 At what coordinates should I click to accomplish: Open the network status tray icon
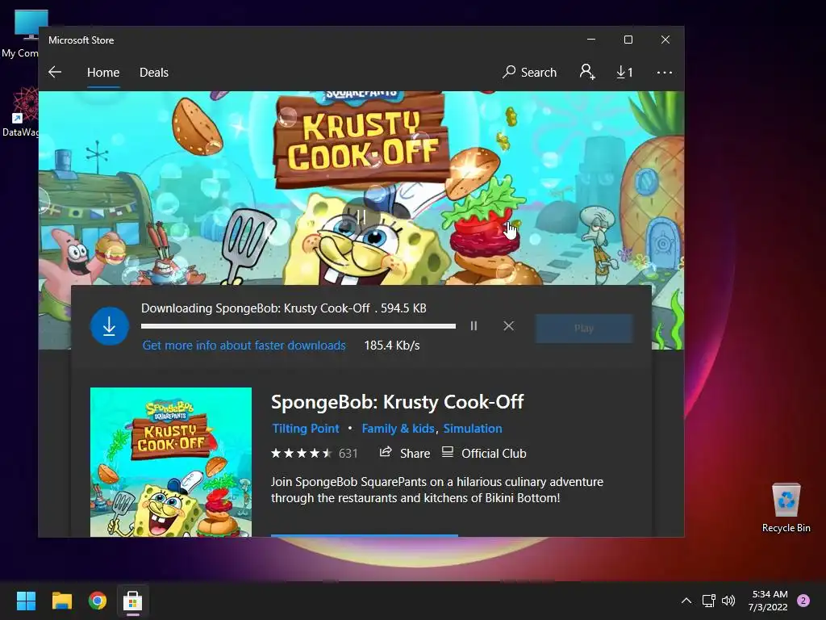click(x=708, y=601)
